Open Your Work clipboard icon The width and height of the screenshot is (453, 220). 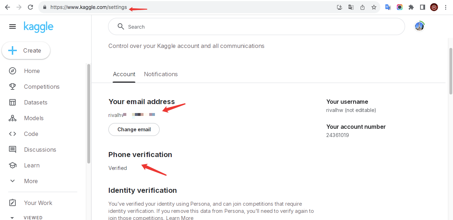point(13,203)
